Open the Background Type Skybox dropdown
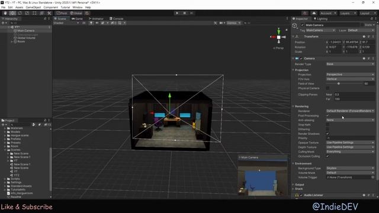The image size is (379, 213). pos(350,168)
